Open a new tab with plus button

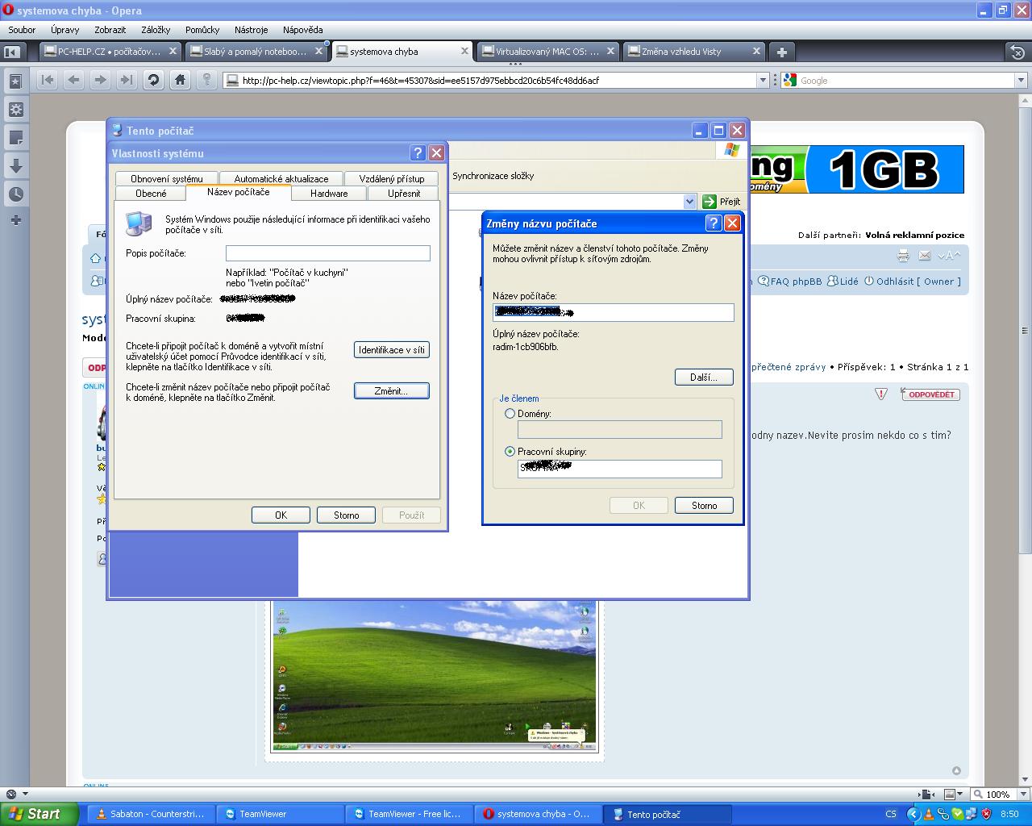[x=781, y=52]
